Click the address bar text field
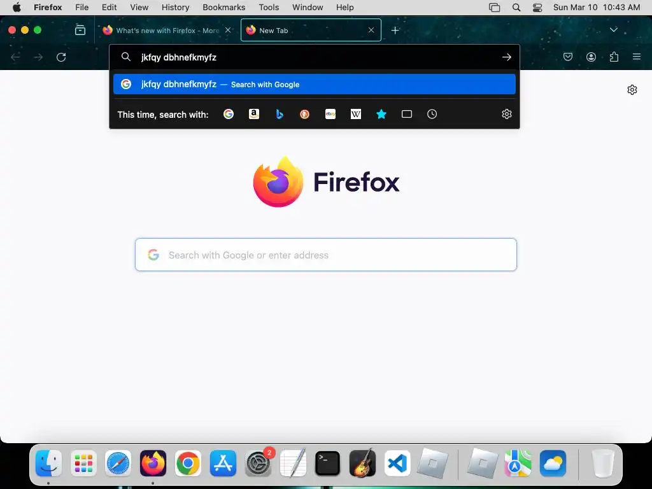The height and width of the screenshot is (489, 652). [x=316, y=57]
